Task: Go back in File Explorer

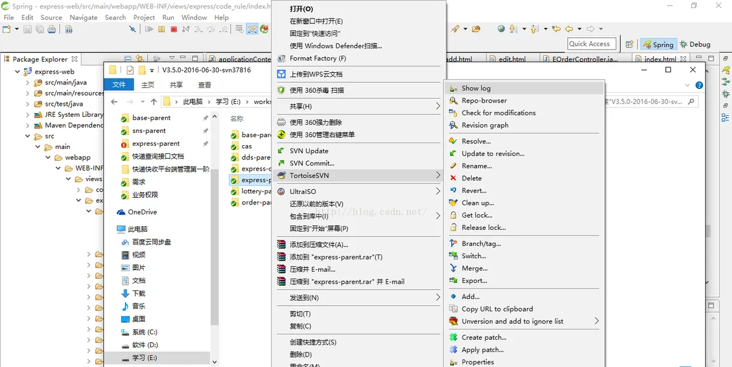Action: (114, 101)
